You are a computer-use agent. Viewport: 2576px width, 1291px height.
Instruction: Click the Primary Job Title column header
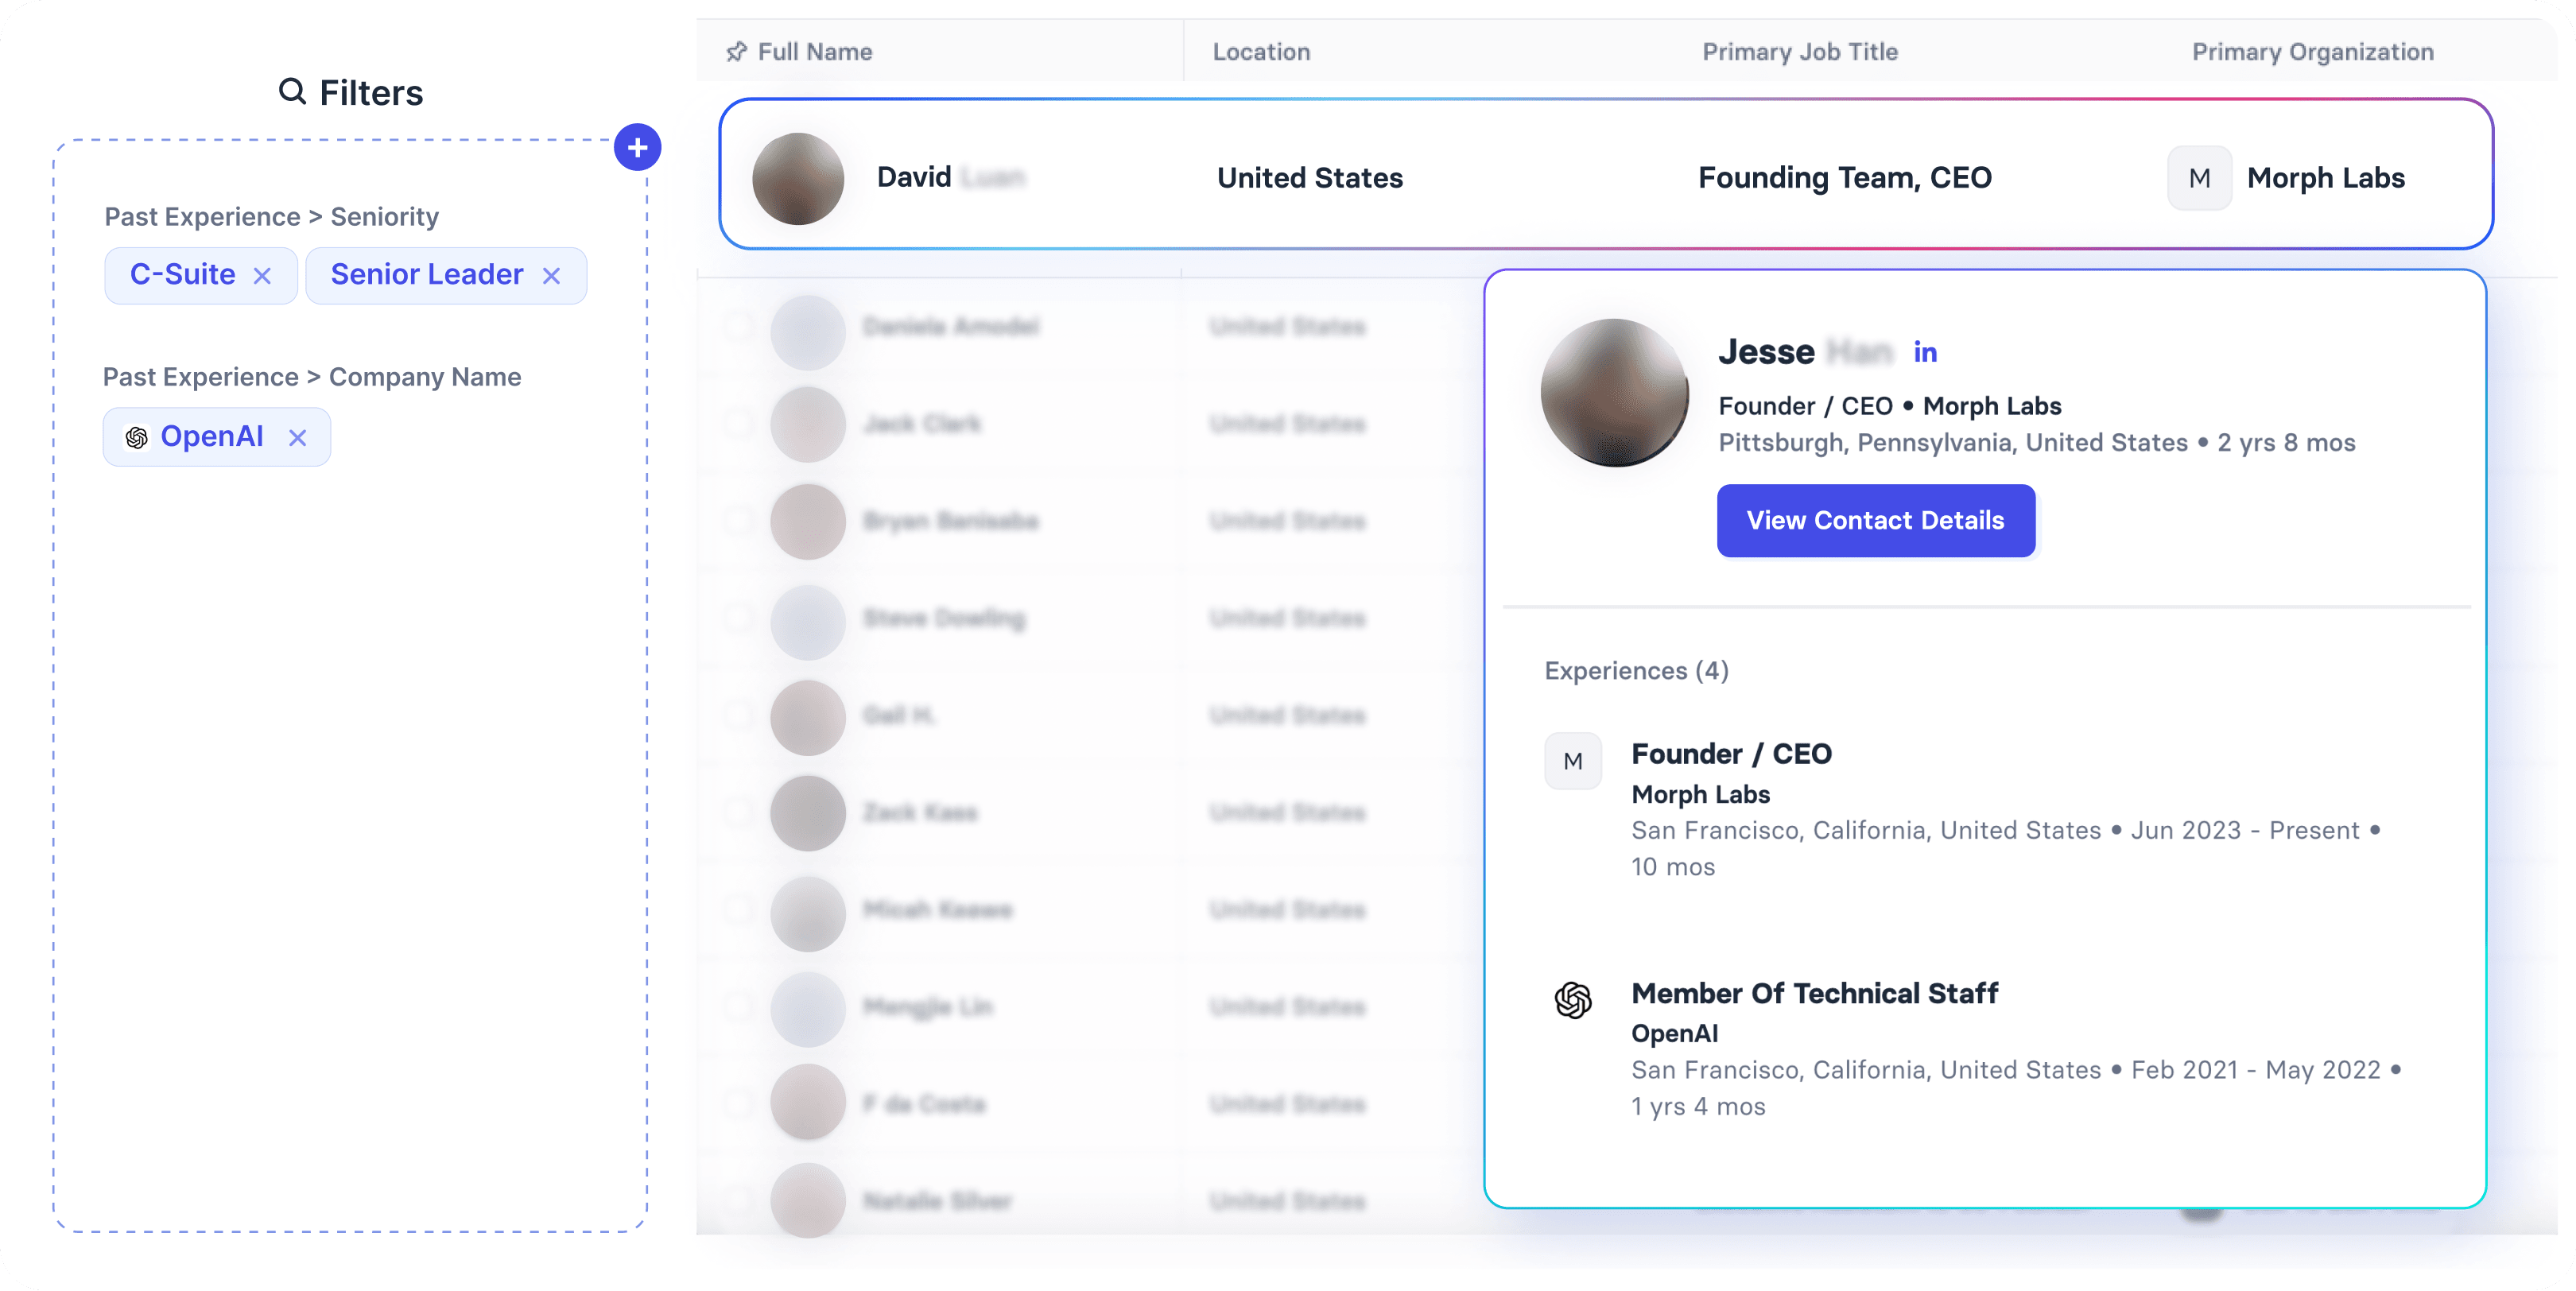[x=1800, y=52]
